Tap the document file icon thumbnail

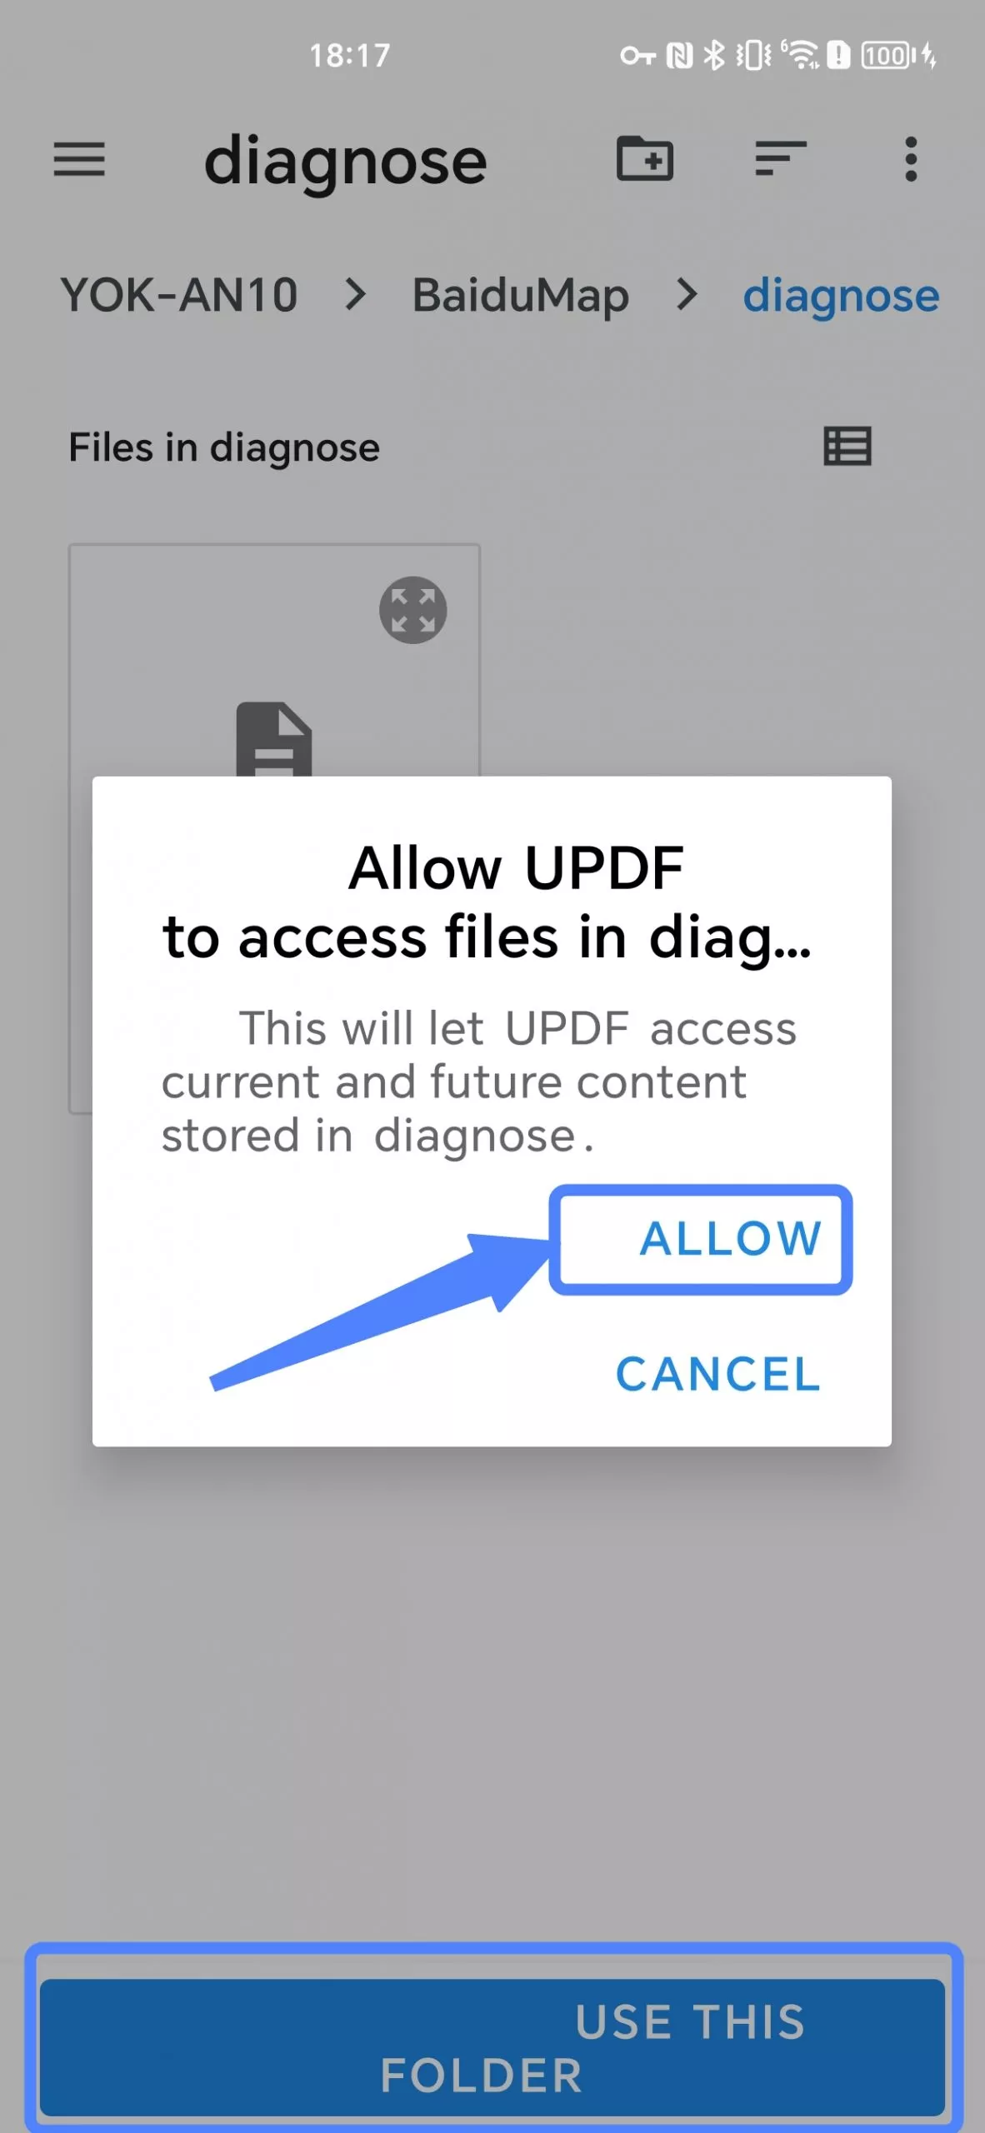[x=274, y=739]
